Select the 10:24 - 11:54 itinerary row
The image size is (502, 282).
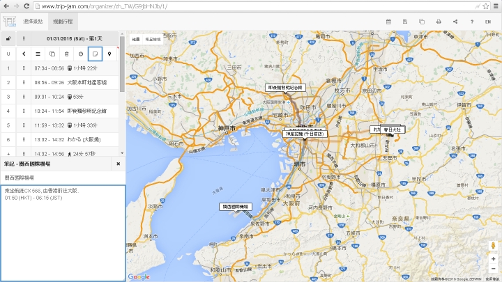pos(75,111)
